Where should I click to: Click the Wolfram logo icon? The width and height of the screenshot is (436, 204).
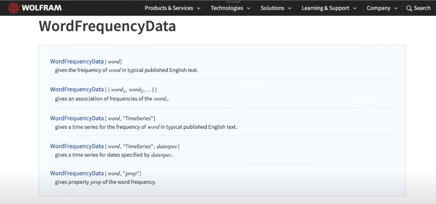tap(14, 8)
